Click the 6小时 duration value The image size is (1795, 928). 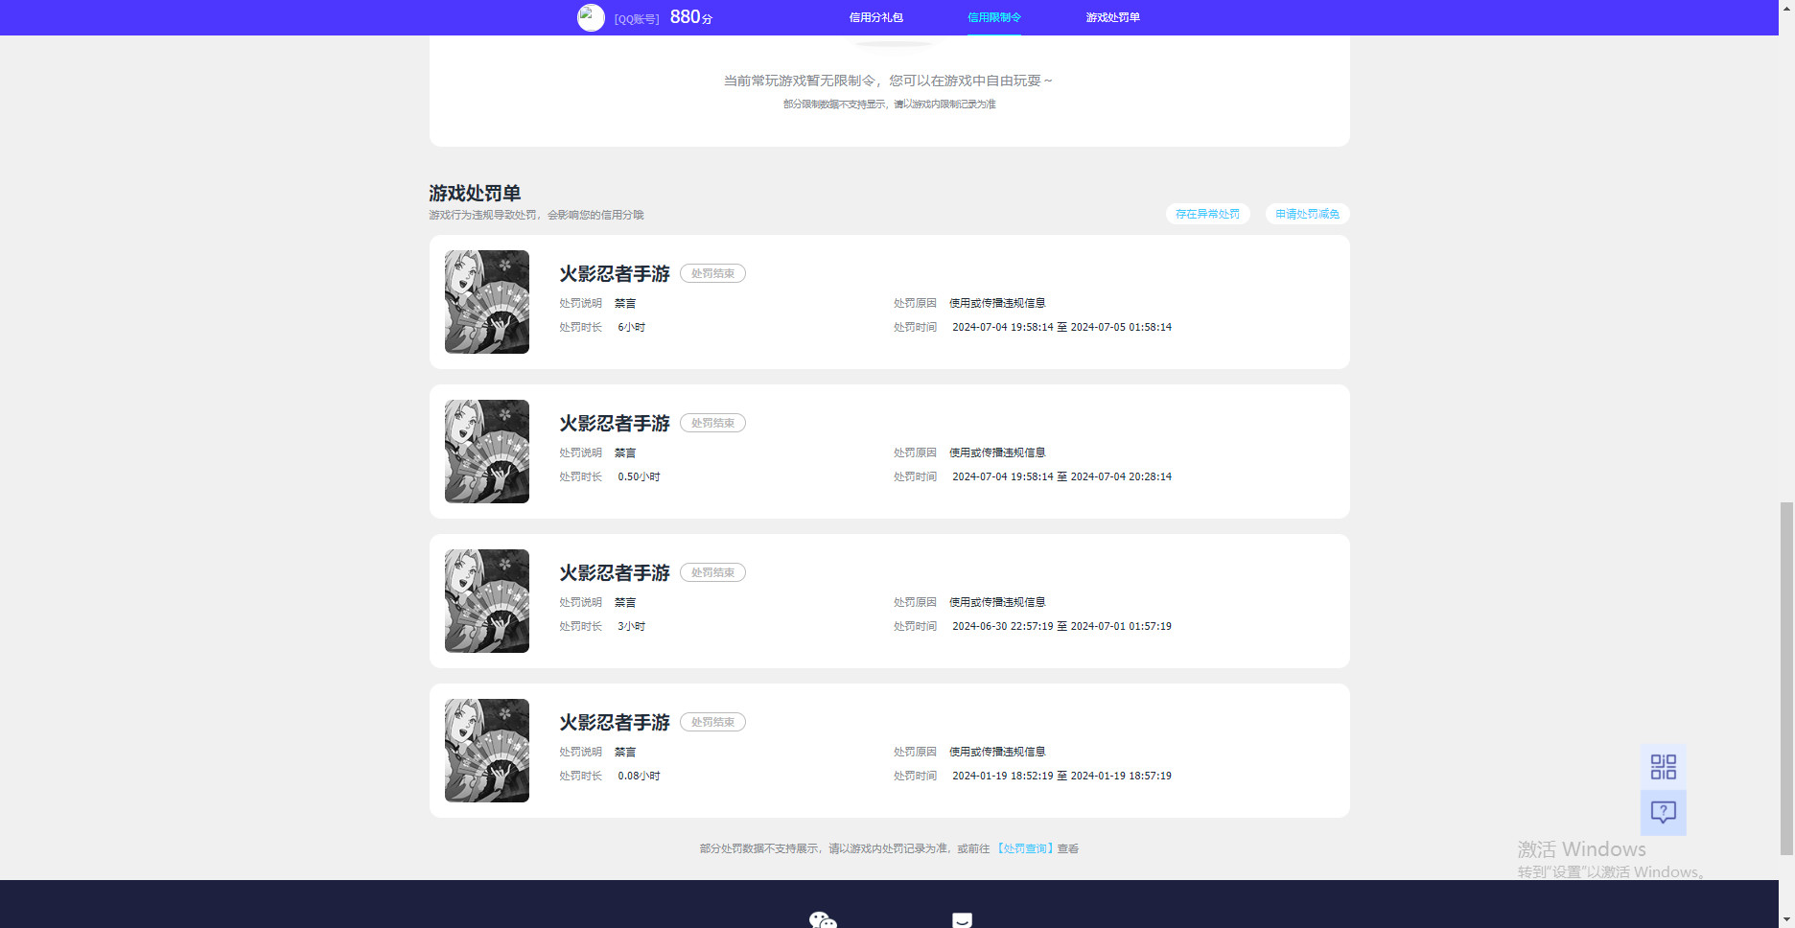pos(631,327)
